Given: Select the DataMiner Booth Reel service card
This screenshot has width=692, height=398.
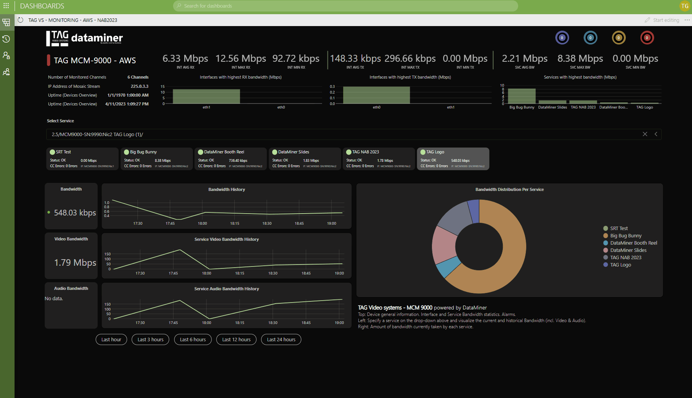Looking at the screenshot, I should coord(231,159).
